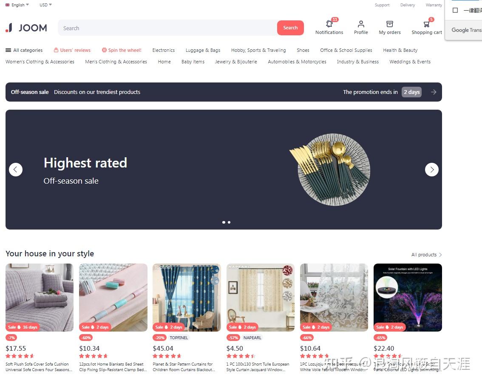Image resolution: width=482 pixels, height=383 pixels.
Task: Tick the translate checkbox in Google Translate popup
Action: pos(455,10)
